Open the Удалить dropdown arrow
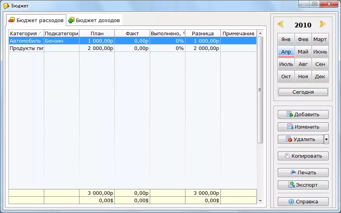Image resolution: width=341 pixels, height=213 pixels. (x=326, y=139)
